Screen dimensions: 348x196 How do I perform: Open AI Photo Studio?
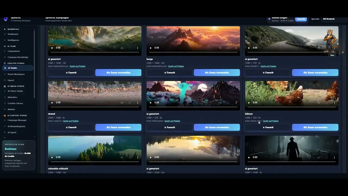[x=15, y=91]
